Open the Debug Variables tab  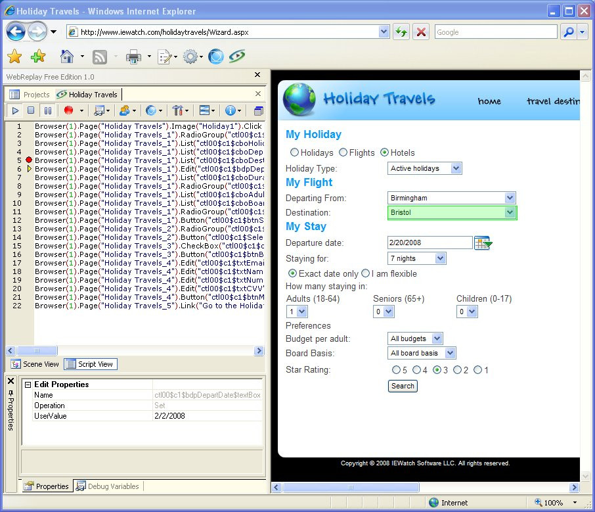point(108,486)
